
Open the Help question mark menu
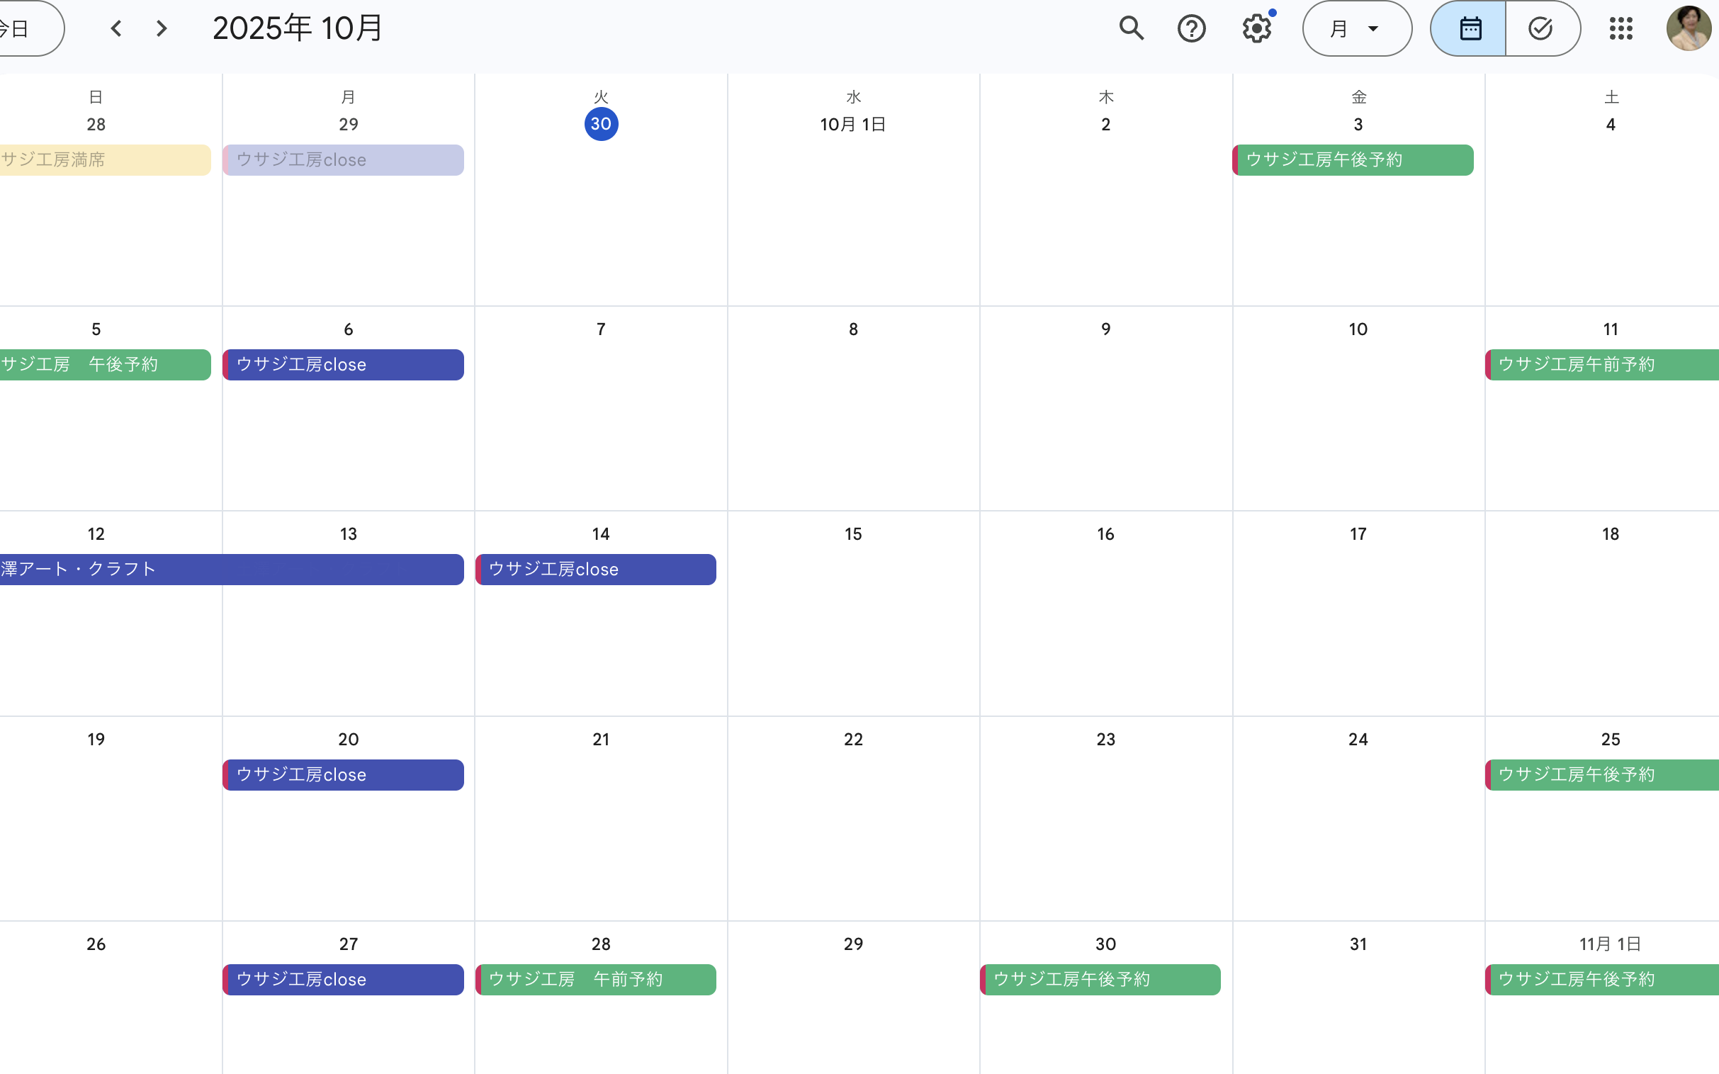point(1191,28)
